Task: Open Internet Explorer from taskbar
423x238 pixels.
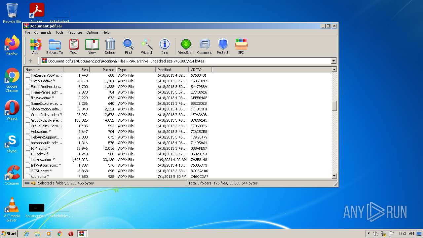Action: point(26,234)
